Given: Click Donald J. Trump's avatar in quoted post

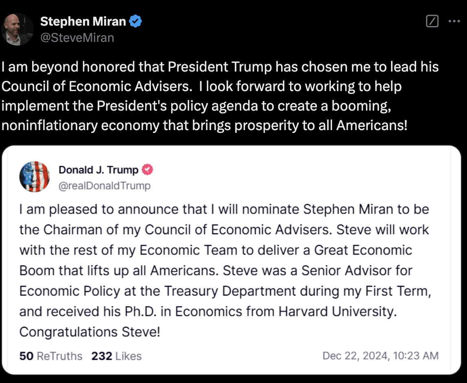Looking at the screenshot, I should click(35, 177).
